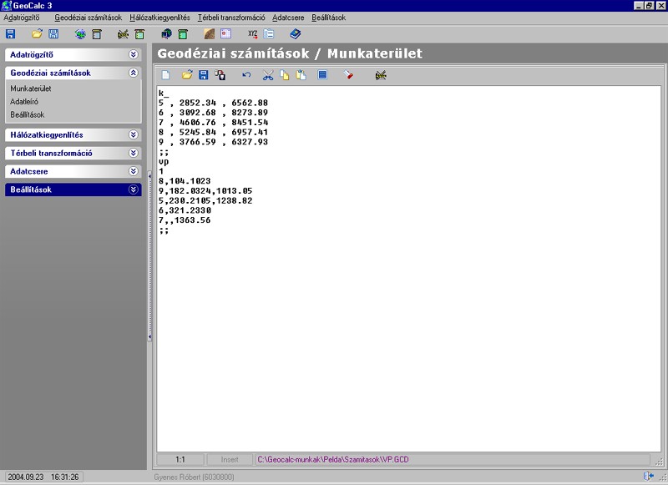The image size is (668, 485).
Task: Click the Insert mode indicator
Action: click(x=229, y=459)
